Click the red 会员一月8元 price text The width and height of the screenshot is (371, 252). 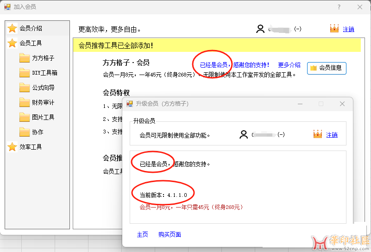tap(191, 207)
